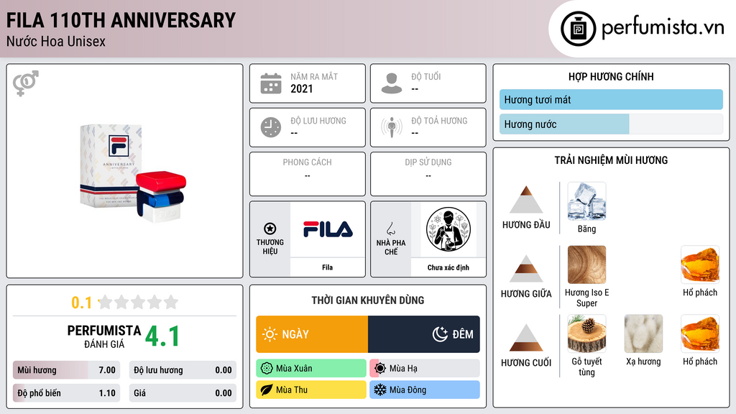Click the Độ lưu hương 0.00 rating bar

point(183,370)
